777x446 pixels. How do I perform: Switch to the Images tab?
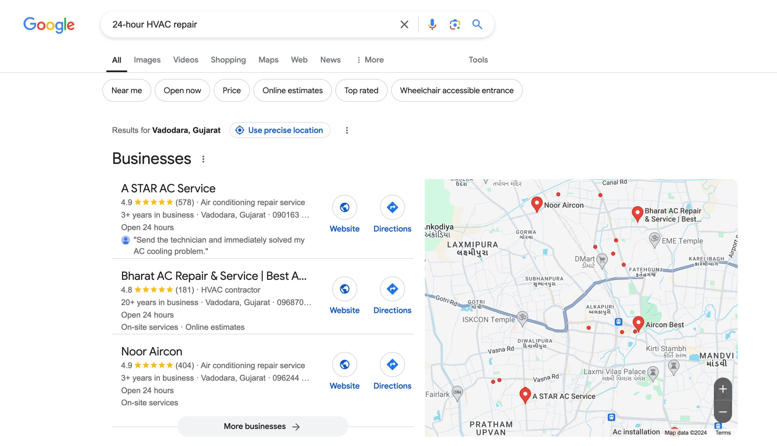(147, 60)
